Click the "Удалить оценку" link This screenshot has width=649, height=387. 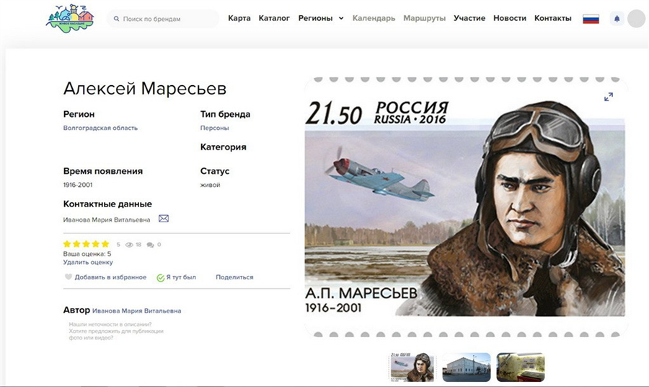pos(88,262)
